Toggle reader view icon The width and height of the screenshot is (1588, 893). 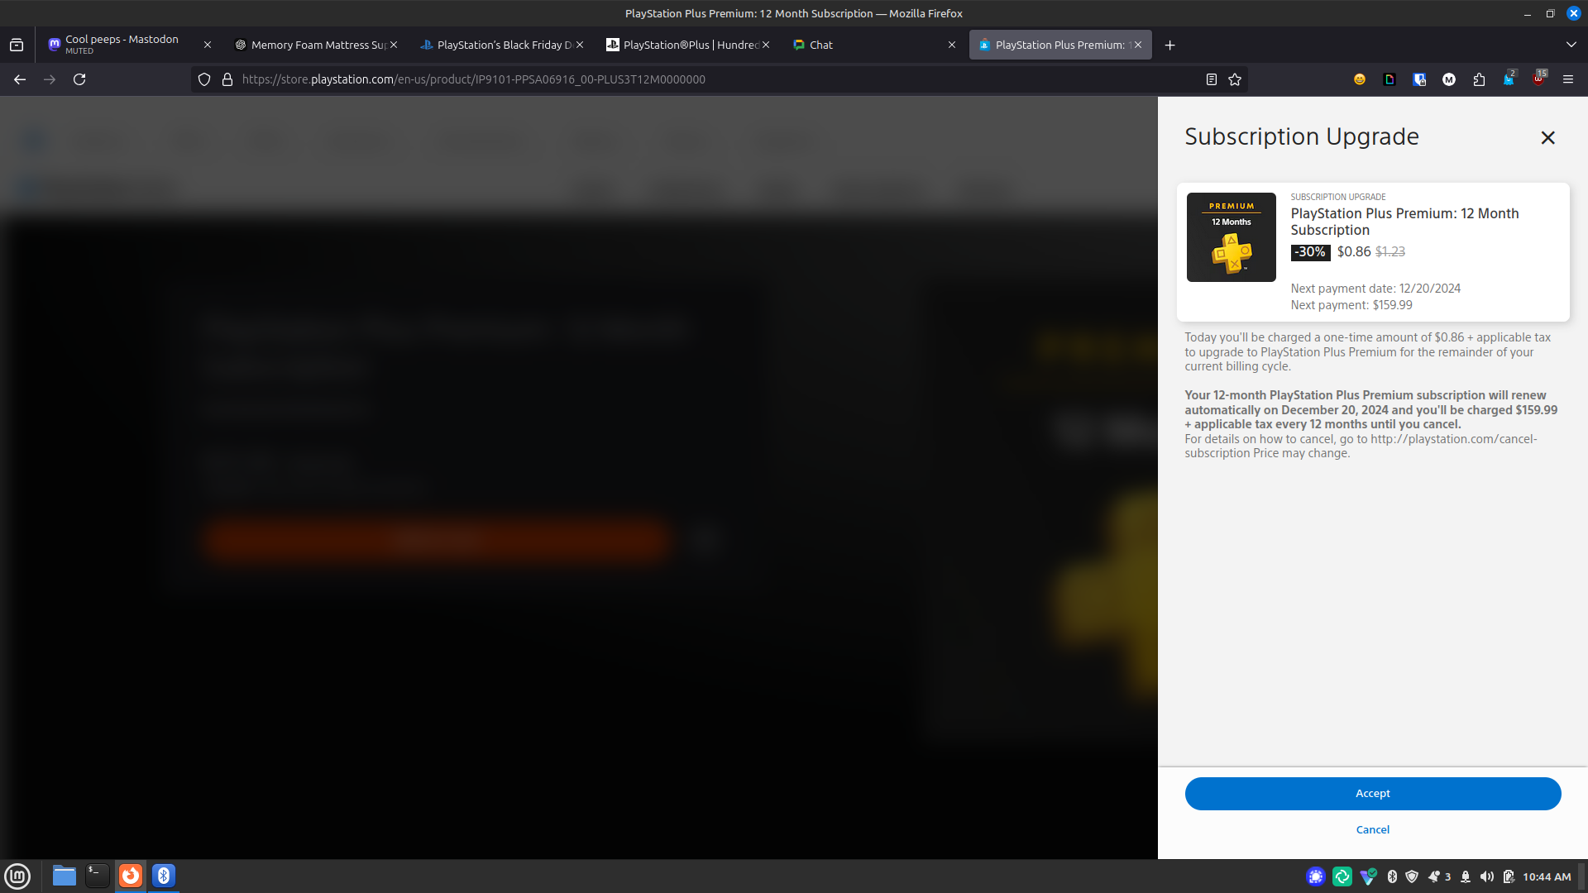pyautogui.click(x=1211, y=79)
